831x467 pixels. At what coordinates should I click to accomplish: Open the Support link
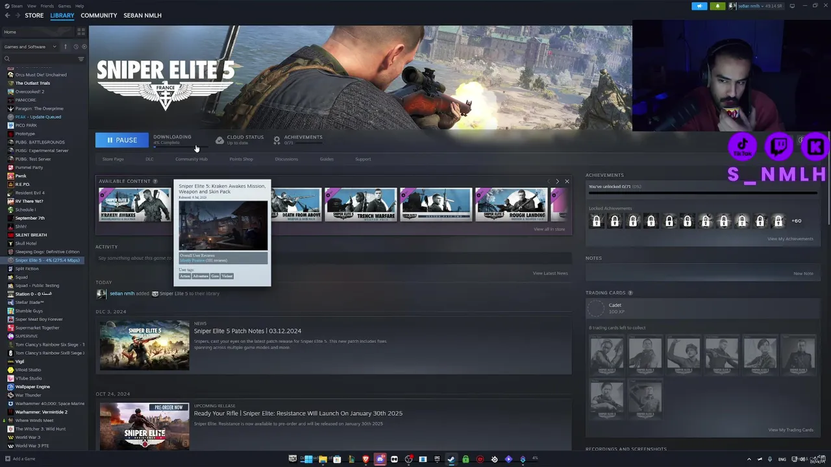tap(363, 159)
